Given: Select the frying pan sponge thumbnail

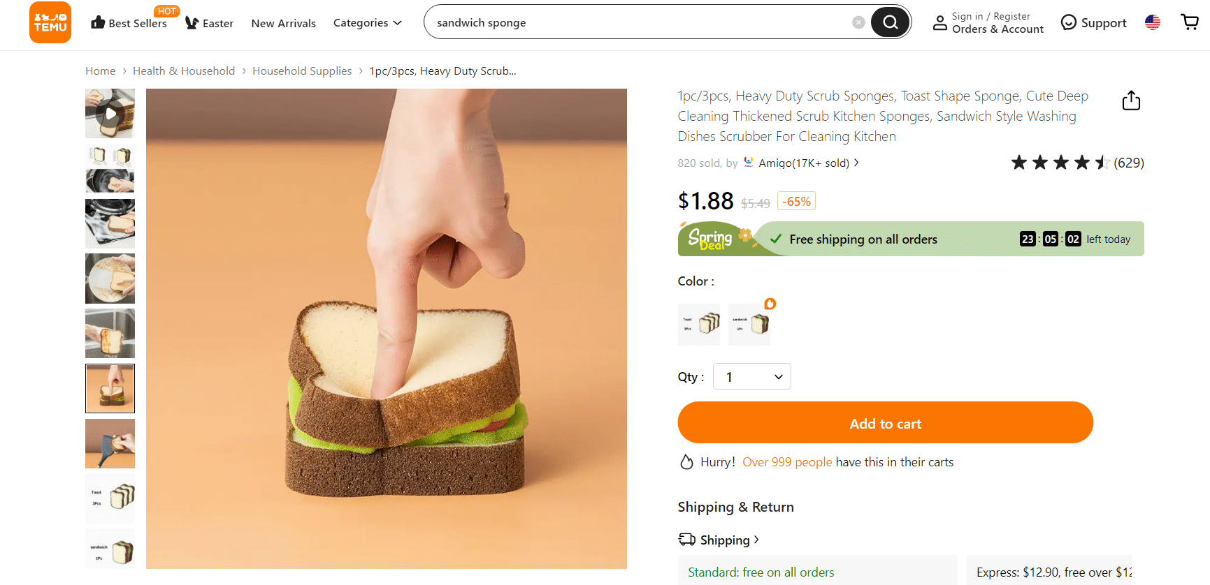Looking at the screenshot, I should [x=110, y=168].
